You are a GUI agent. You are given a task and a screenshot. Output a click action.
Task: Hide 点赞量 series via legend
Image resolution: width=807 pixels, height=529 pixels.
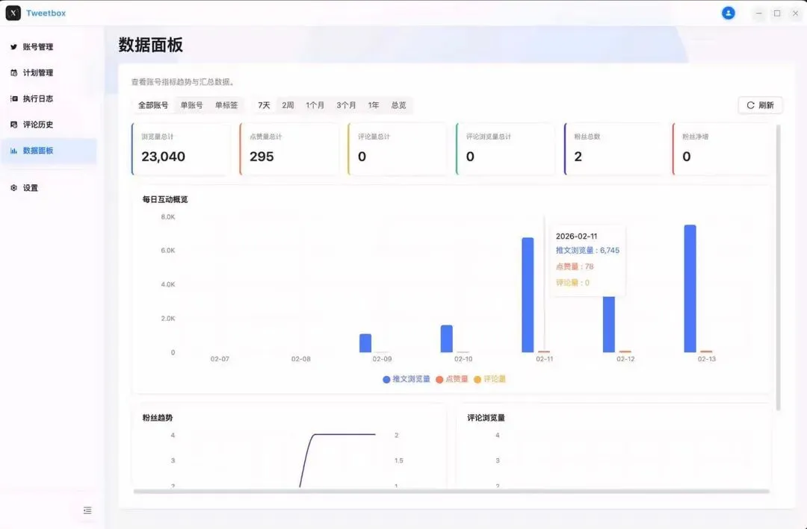click(x=452, y=379)
